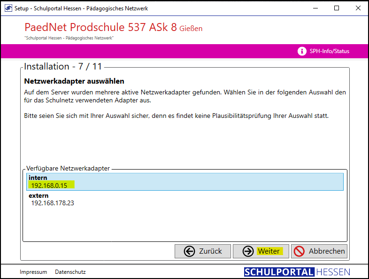Minimize the setup window
The width and height of the screenshot is (369, 279).
(315, 8)
